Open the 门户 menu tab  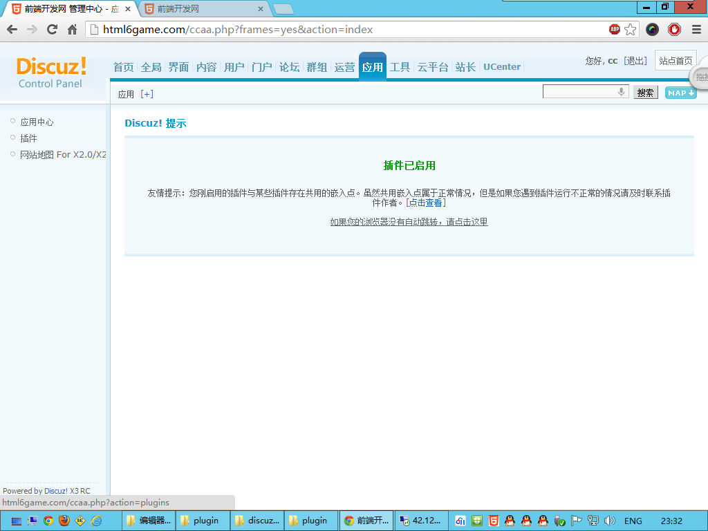(261, 67)
